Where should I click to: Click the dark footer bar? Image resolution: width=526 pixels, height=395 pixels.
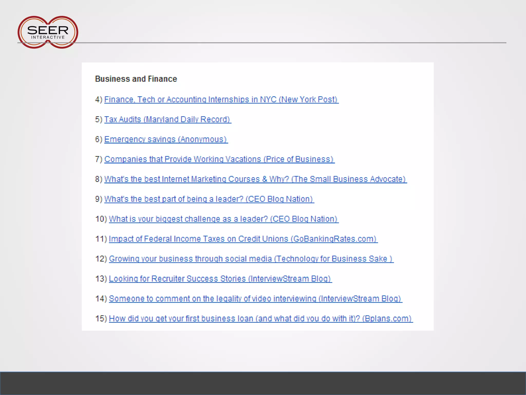[263, 383]
